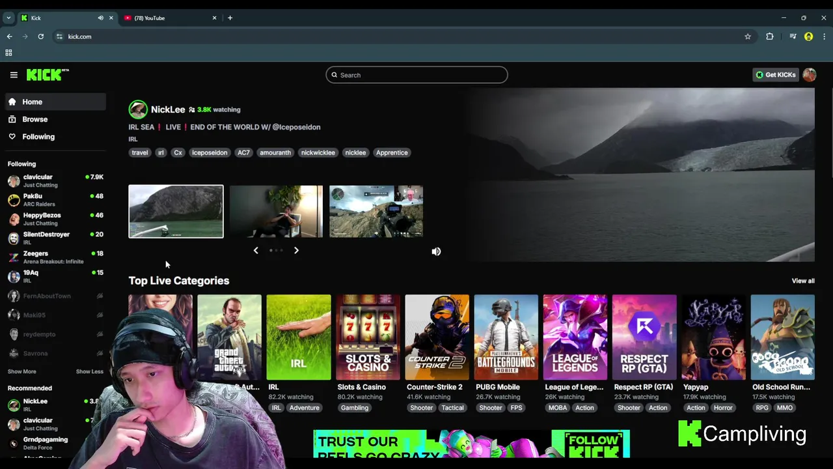Open browser extensions puzzle icon
833x469 pixels.
(770, 36)
